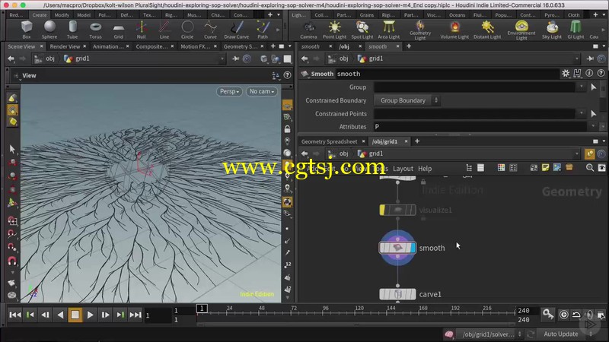
Task: Create an Area Light
Action: point(389,30)
